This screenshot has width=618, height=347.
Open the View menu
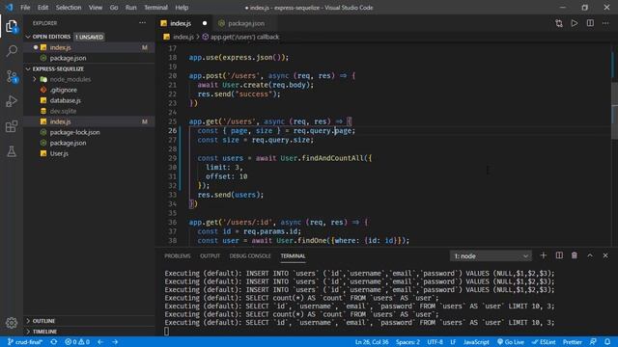[96, 8]
